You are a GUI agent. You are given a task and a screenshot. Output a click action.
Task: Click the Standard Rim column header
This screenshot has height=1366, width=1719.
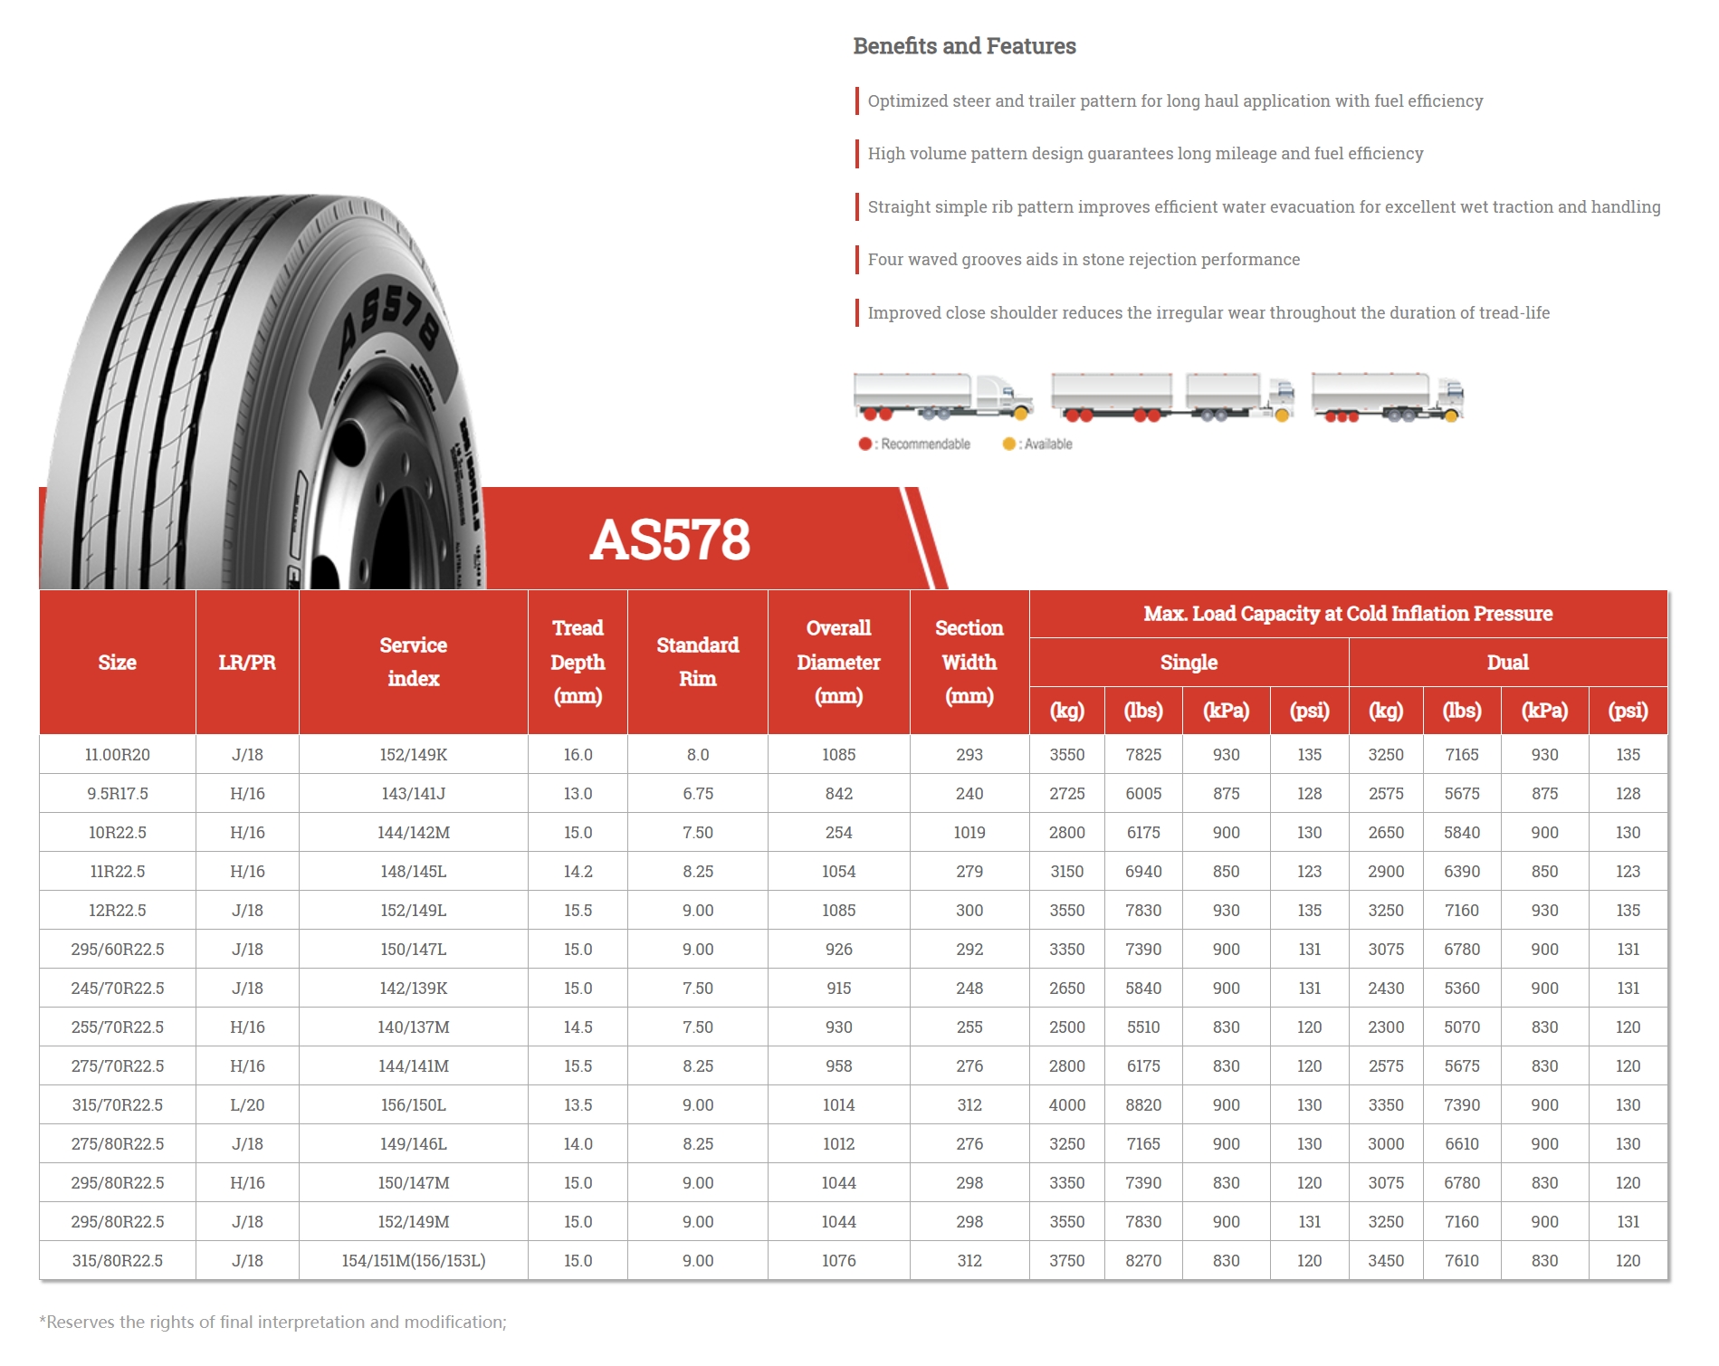[x=698, y=662]
